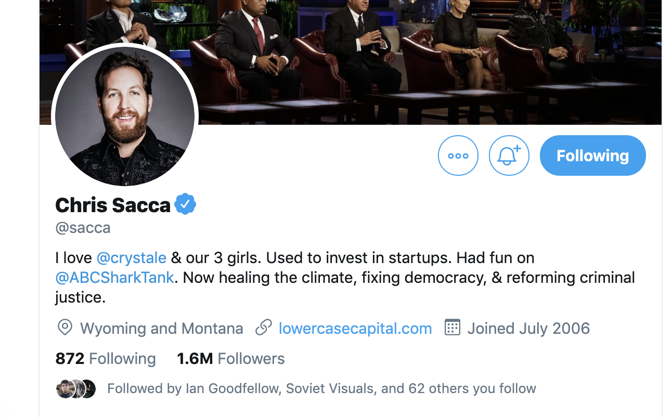Click the calendar icon beside the join date
The height and width of the screenshot is (417, 672).
pyautogui.click(x=453, y=328)
